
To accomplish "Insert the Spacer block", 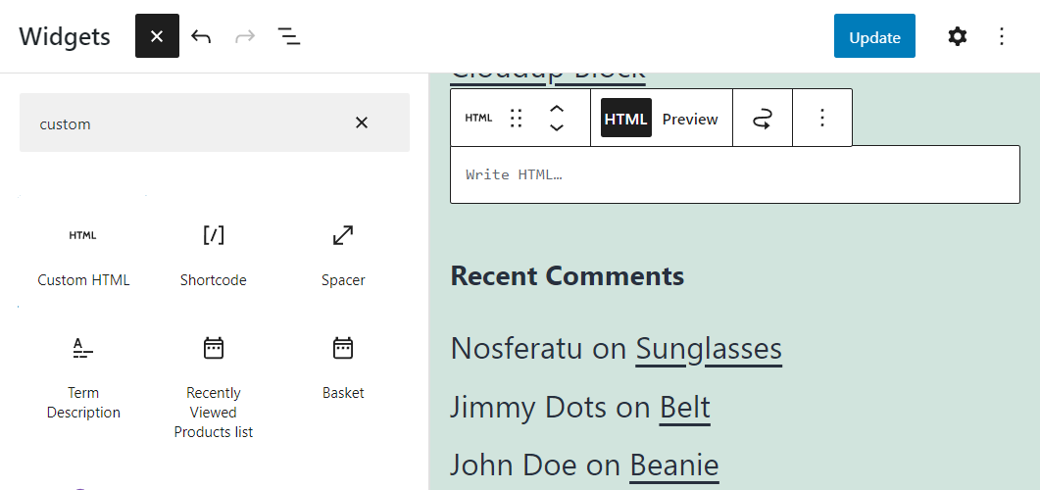I will coord(343,252).
